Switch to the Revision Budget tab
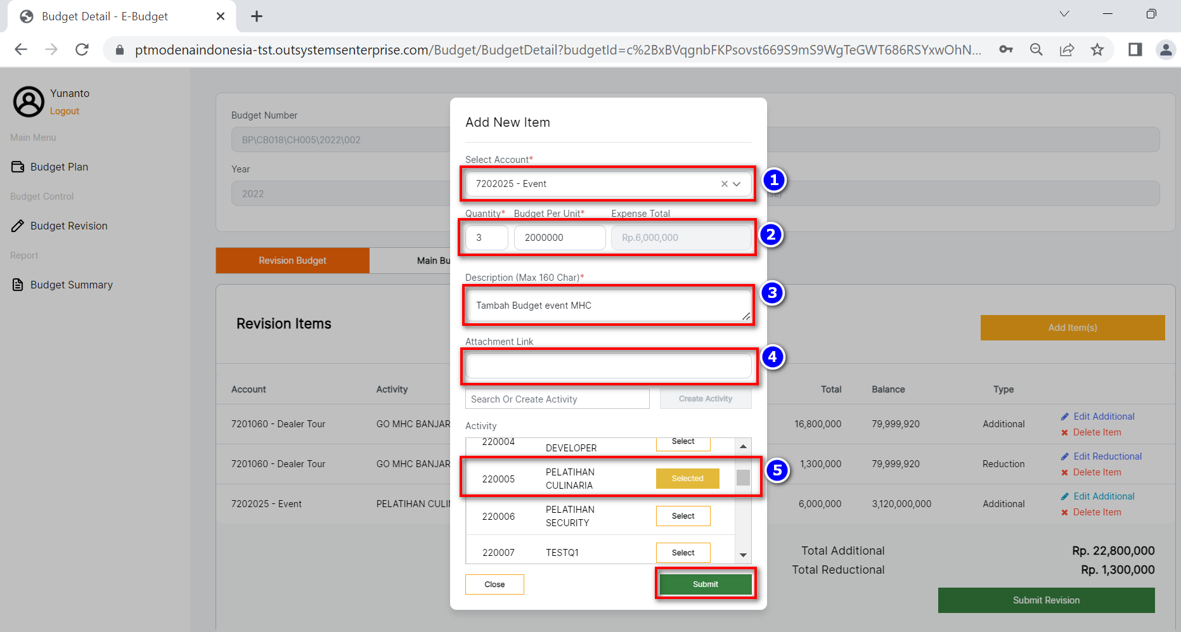Image resolution: width=1181 pixels, height=632 pixels. [292, 261]
